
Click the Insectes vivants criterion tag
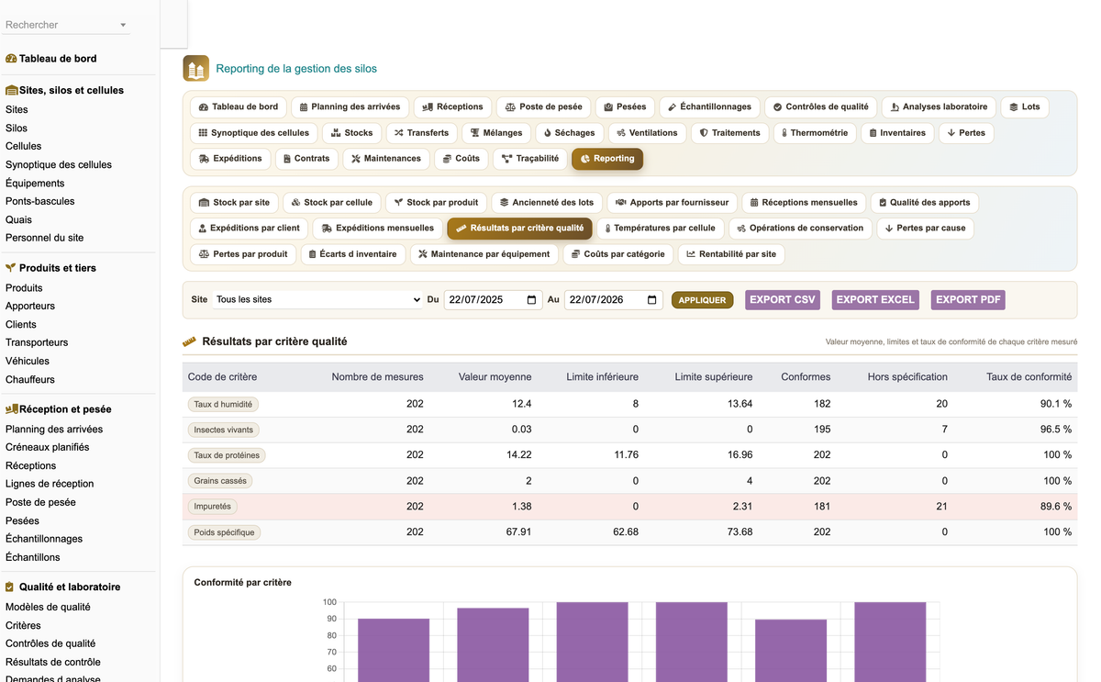pos(224,430)
